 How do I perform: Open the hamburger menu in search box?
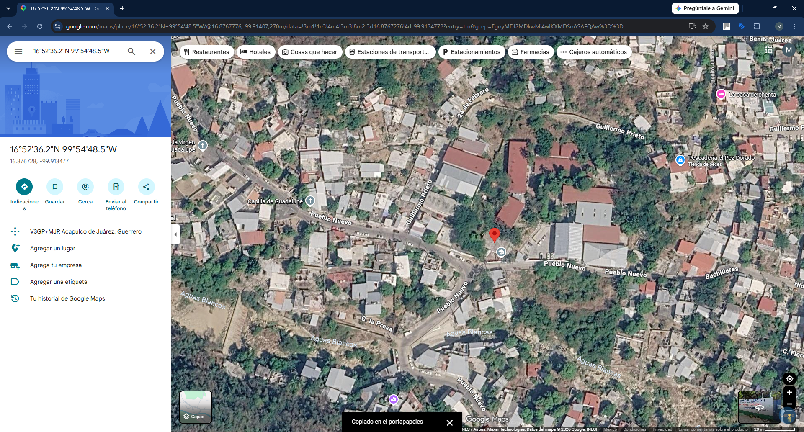tap(18, 51)
